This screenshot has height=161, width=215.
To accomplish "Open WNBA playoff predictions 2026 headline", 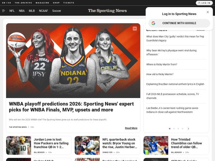I will pyautogui.click(x=71, y=107).
